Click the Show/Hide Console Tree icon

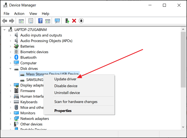[x=21, y=21]
